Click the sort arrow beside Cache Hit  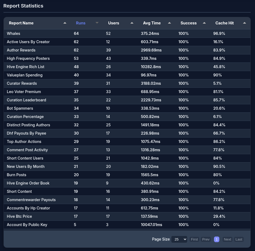pyautogui.click(x=245, y=23)
